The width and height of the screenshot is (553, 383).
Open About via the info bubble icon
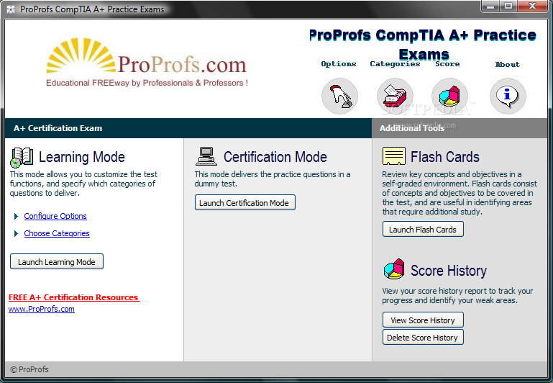coord(508,96)
